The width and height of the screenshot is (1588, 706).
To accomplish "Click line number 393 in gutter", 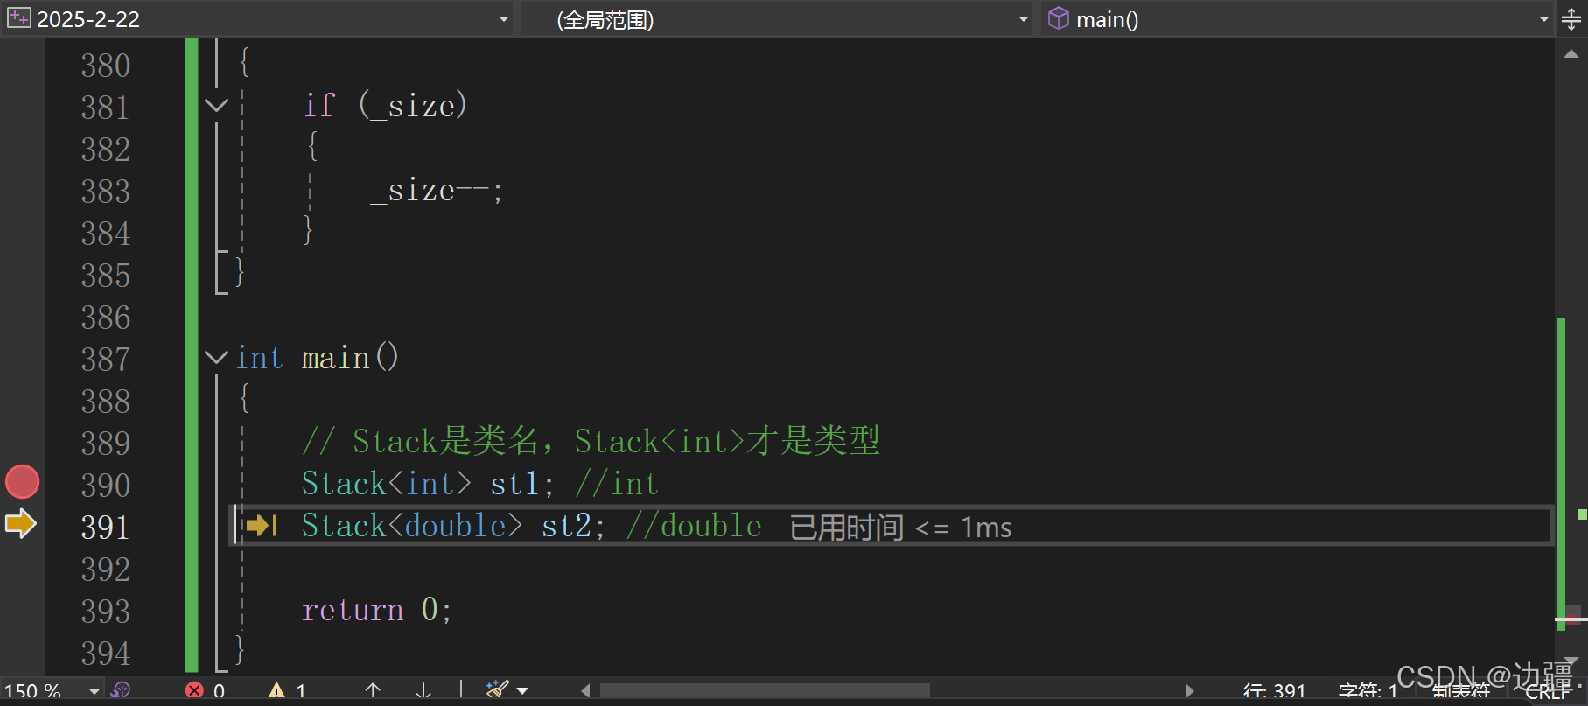I will click(106, 611).
